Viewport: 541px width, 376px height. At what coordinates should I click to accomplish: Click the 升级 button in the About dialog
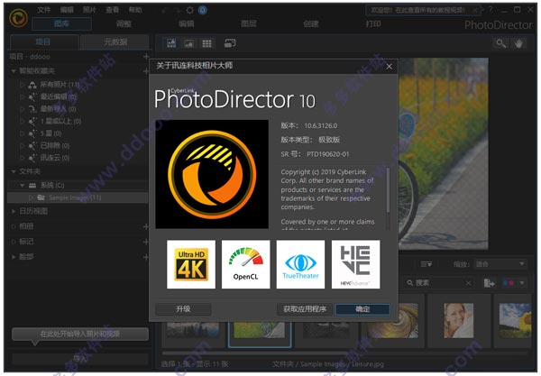click(x=183, y=309)
